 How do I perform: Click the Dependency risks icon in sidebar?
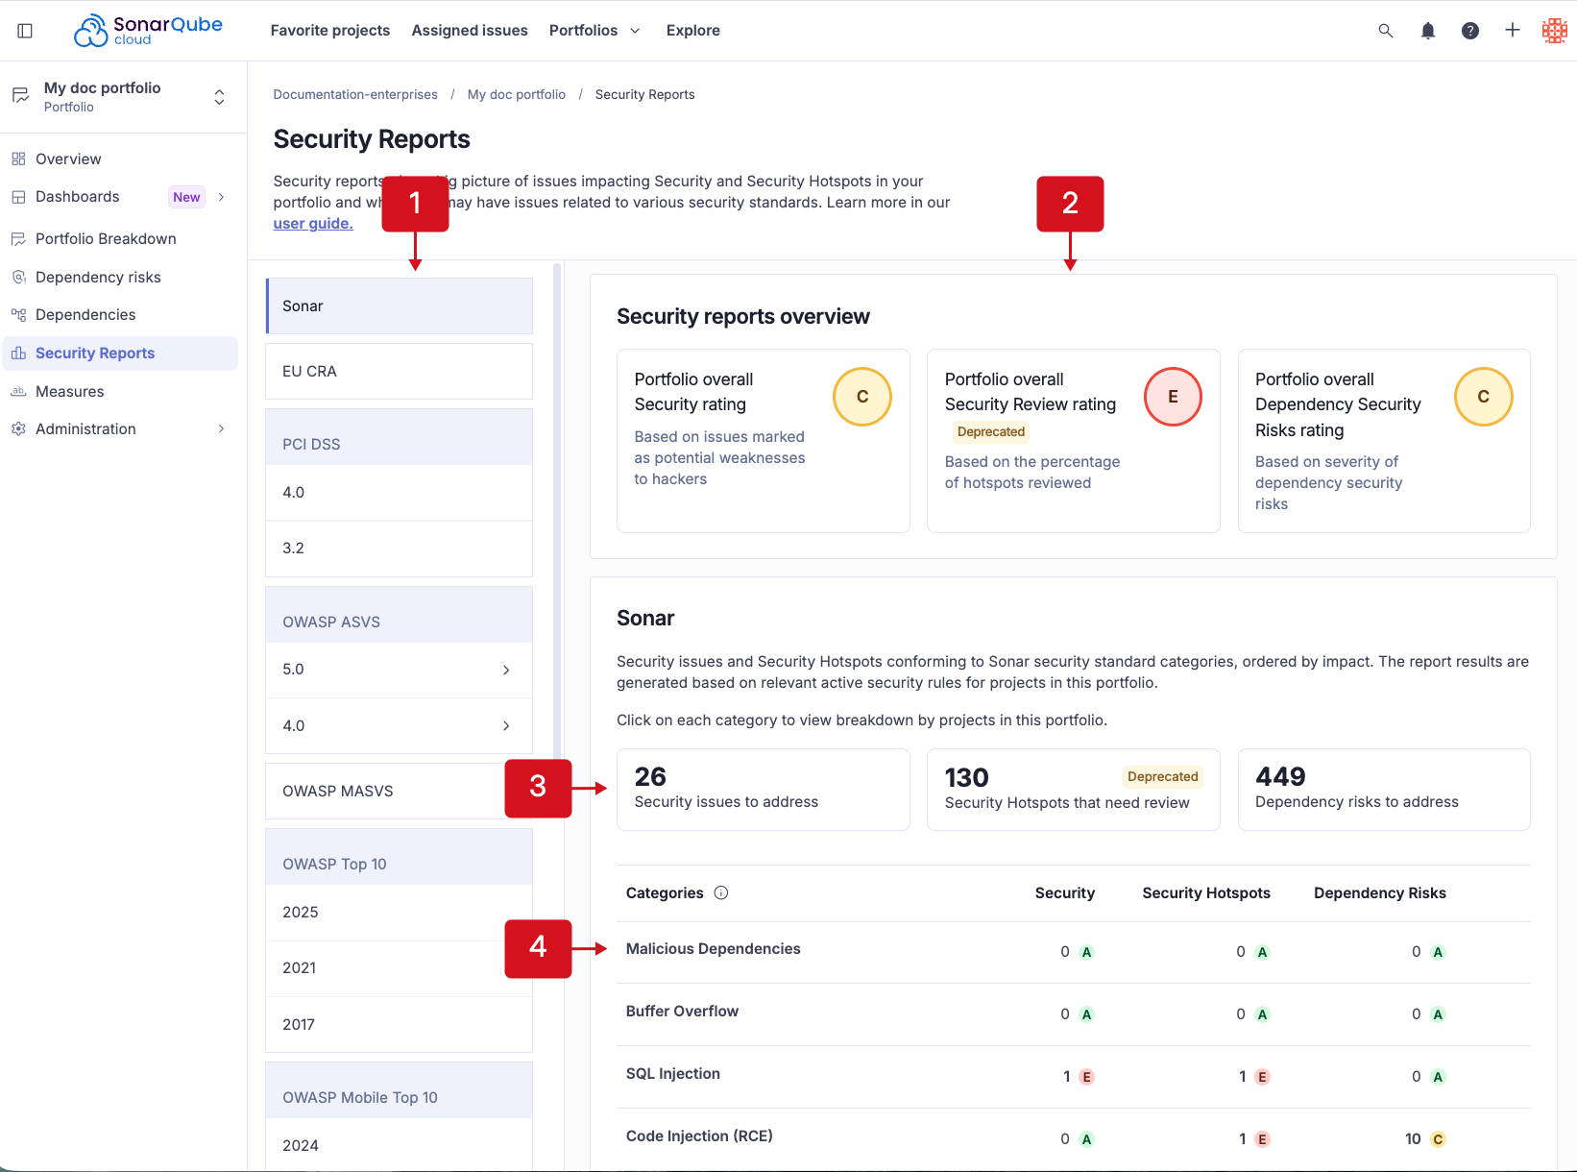tap(18, 277)
